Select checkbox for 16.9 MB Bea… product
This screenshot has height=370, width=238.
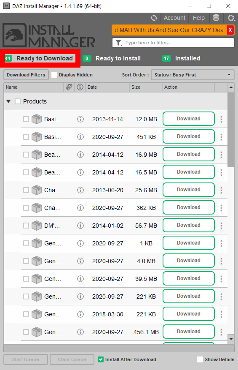tap(26, 155)
